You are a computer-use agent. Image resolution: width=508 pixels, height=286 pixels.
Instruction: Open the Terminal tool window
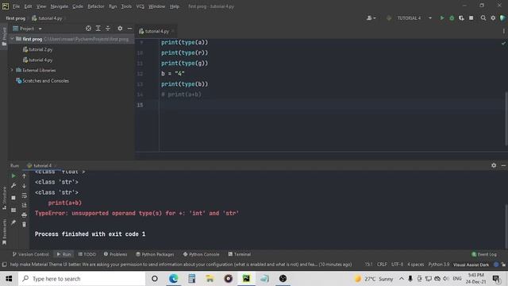[x=240, y=254]
